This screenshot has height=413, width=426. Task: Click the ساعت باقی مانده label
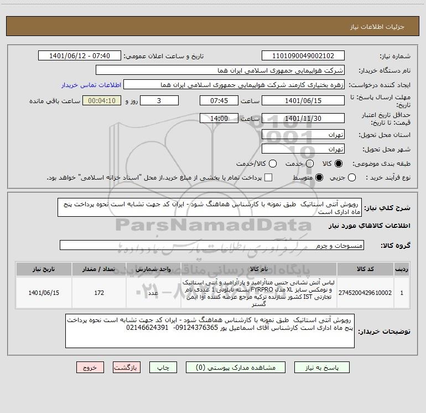55,101
